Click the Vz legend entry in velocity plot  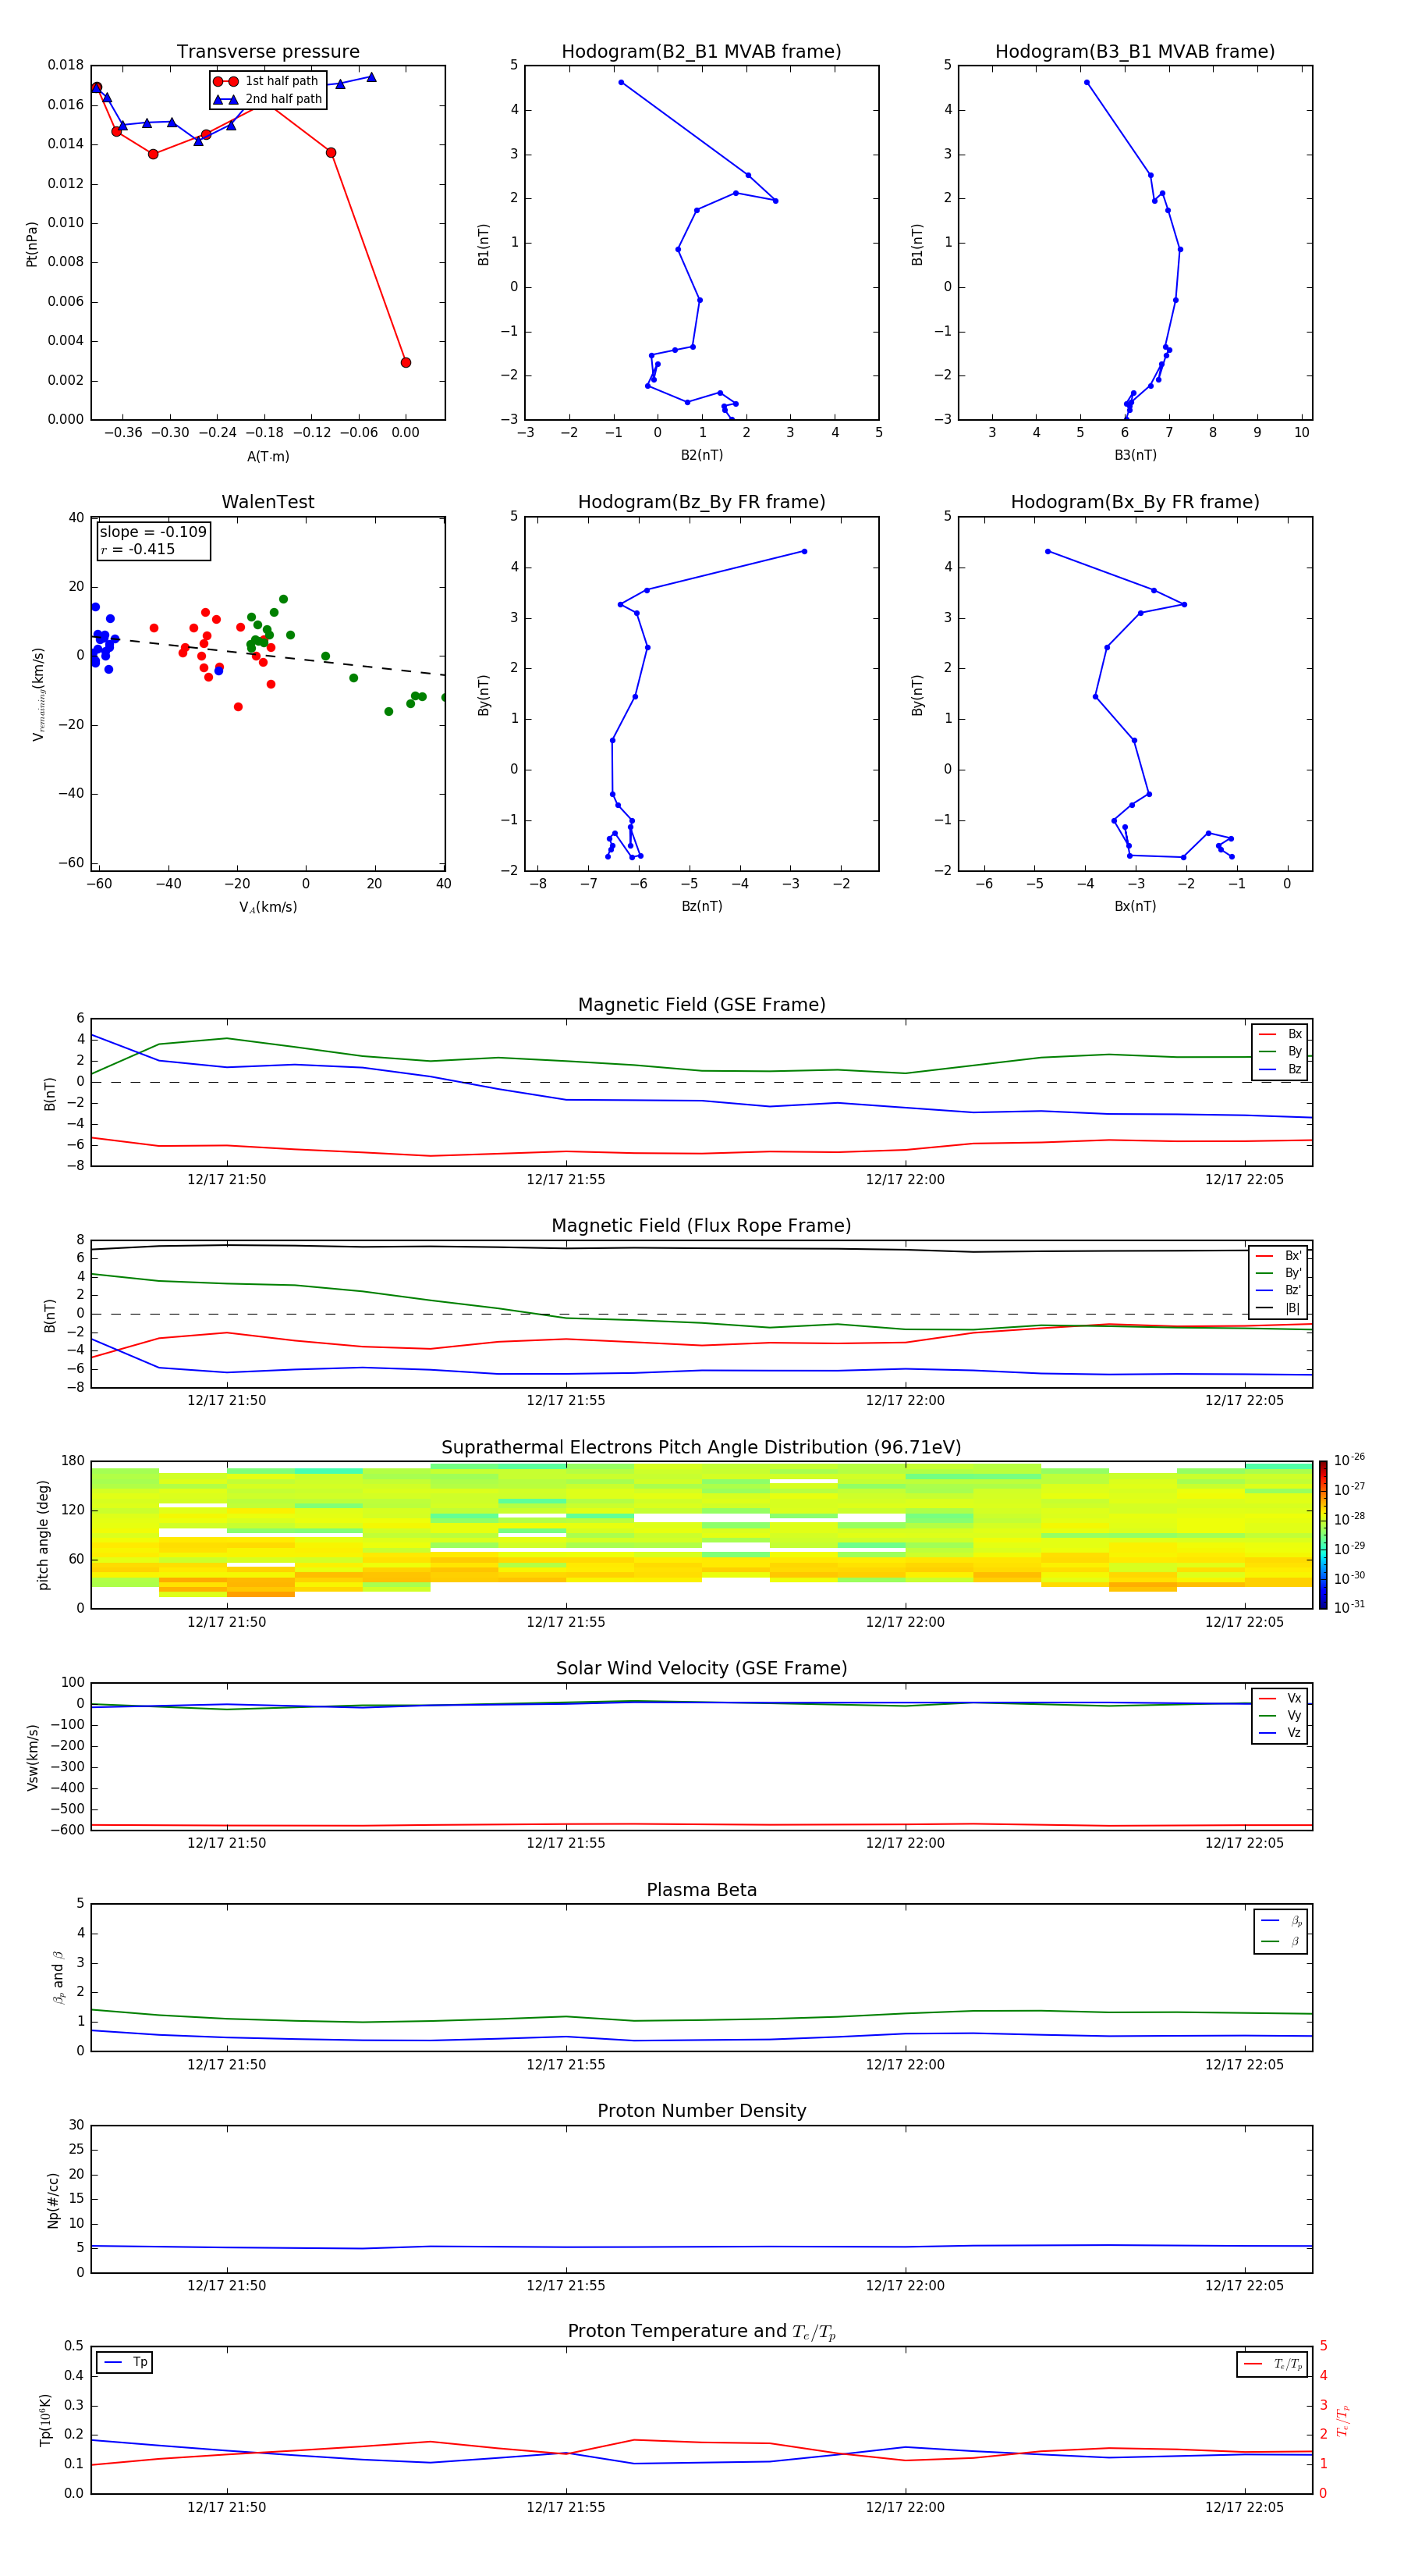pos(1280,1733)
